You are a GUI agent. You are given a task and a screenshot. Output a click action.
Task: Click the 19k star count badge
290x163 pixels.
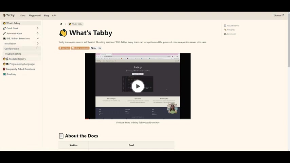(x=100, y=48)
